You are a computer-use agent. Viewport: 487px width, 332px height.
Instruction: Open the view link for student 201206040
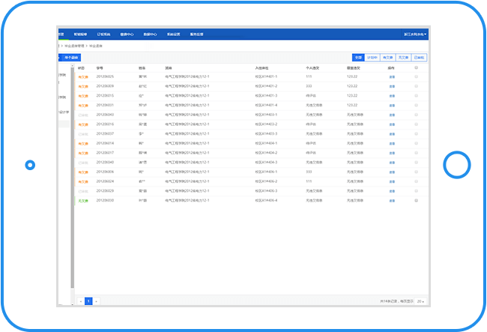(x=392, y=163)
